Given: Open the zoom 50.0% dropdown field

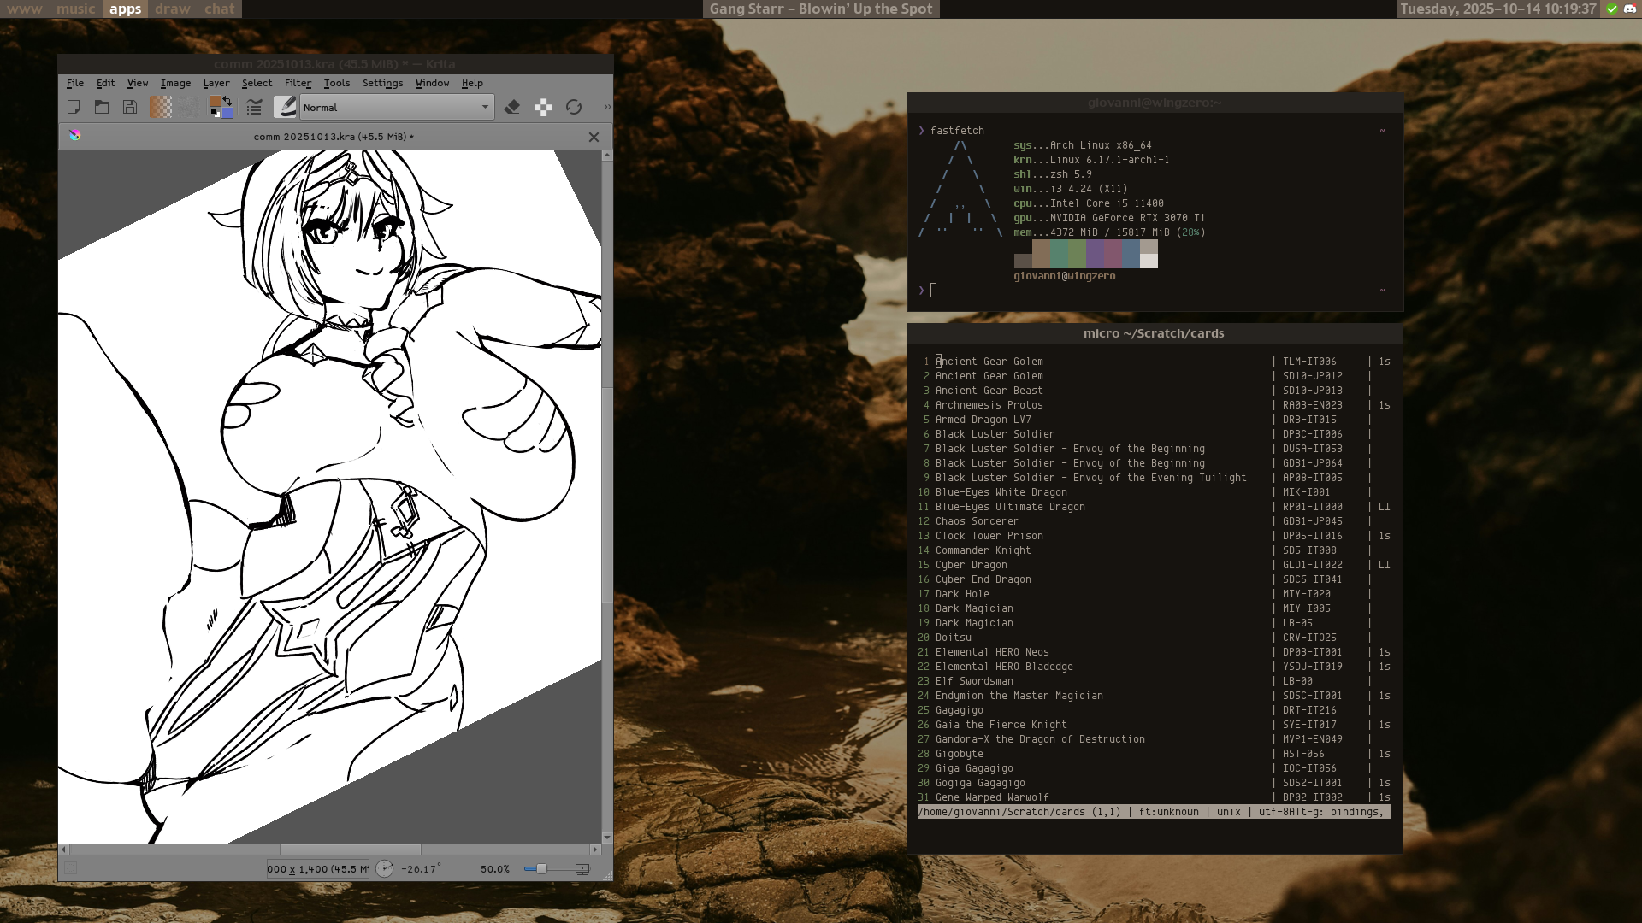Looking at the screenshot, I should click(496, 868).
